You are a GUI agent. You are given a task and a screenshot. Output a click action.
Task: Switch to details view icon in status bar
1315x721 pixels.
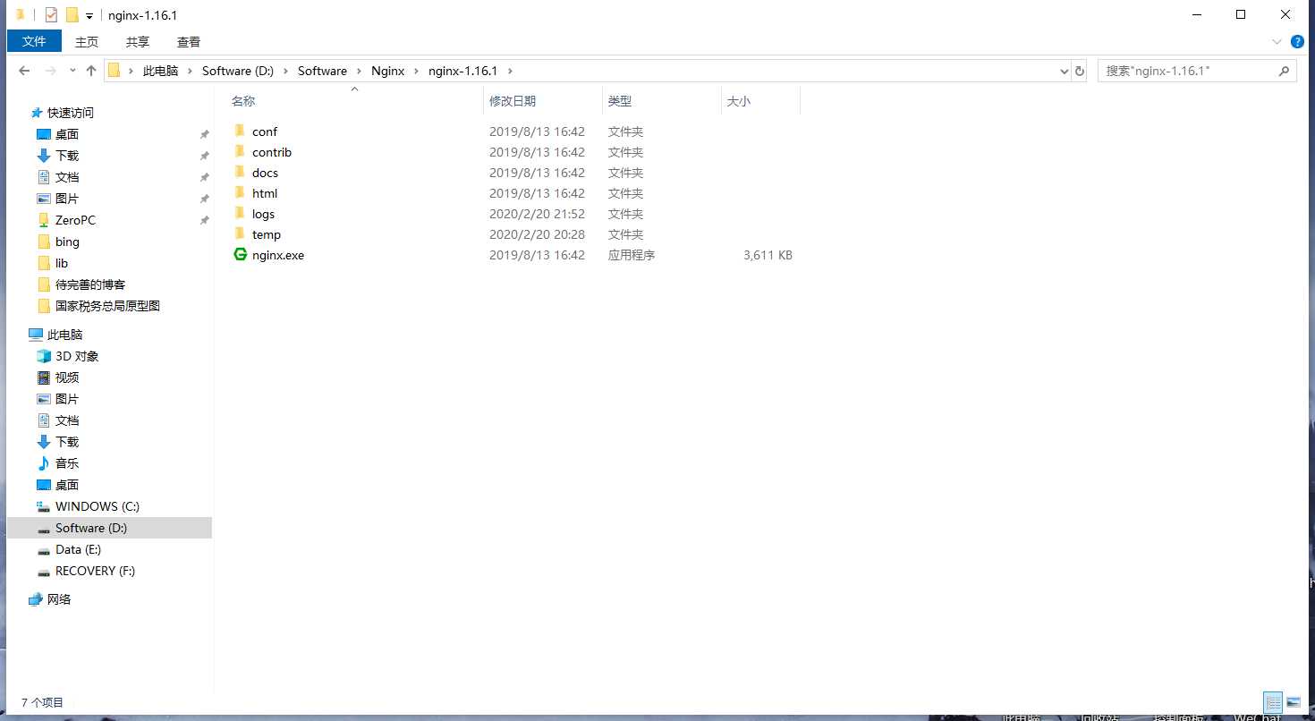point(1272,702)
